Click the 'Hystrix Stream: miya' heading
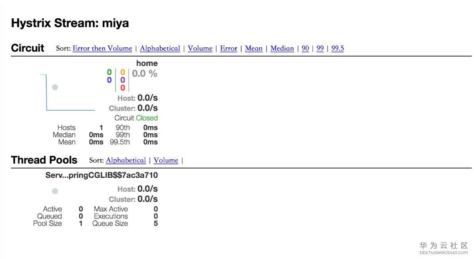This screenshot has height=259, width=474. tap(70, 23)
